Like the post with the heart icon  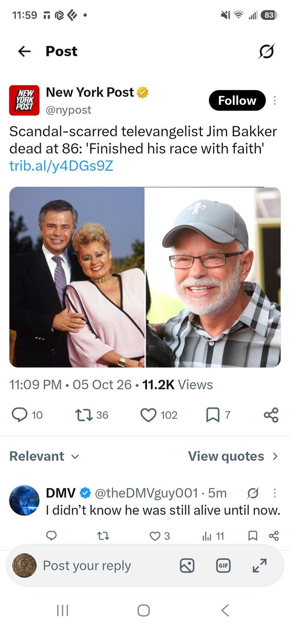click(159, 415)
